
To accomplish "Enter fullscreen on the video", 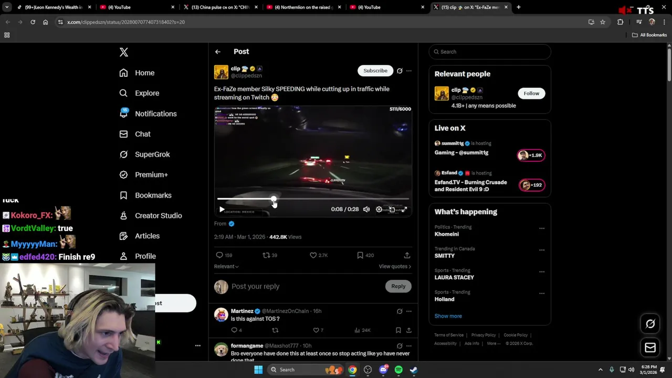I will click(404, 209).
